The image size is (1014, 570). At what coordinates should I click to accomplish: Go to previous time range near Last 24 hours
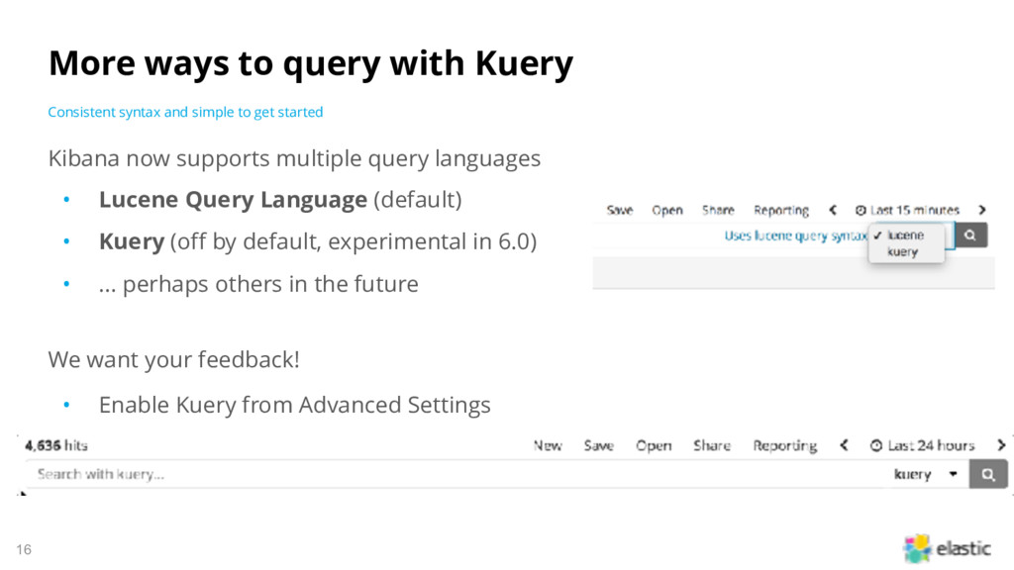click(844, 445)
